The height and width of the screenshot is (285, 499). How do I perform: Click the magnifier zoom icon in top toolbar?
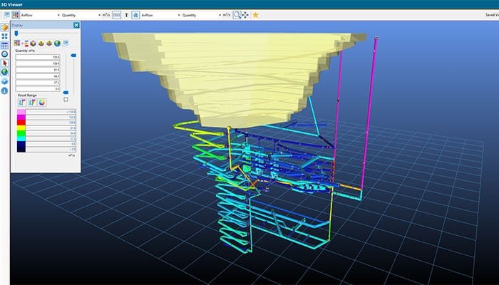[237, 14]
